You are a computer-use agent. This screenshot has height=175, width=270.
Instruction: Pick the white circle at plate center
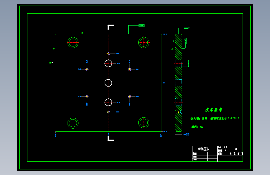point(108,83)
